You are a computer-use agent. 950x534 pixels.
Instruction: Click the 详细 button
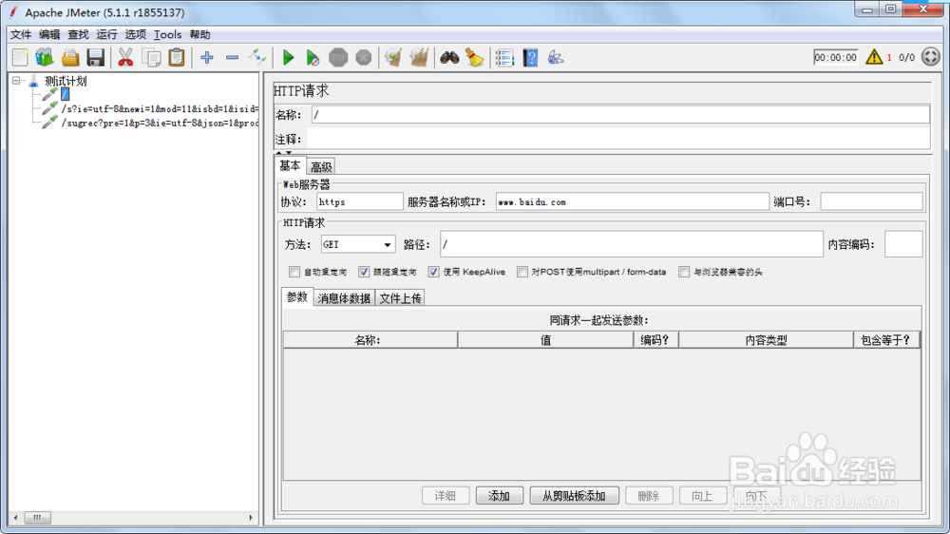tap(446, 496)
